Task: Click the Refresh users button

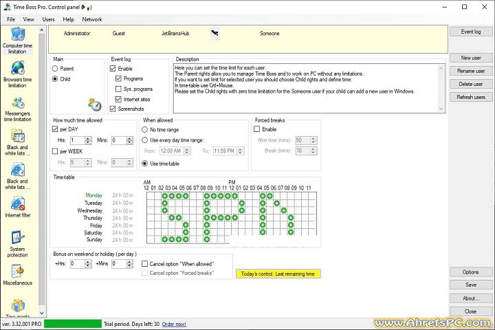Action: click(x=471, y=97)
